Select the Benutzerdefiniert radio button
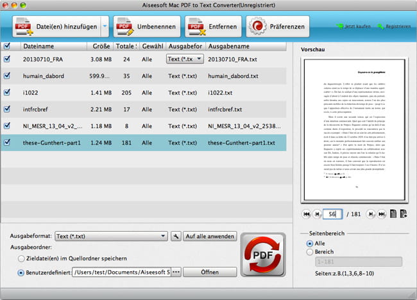 tap(21, 272)
